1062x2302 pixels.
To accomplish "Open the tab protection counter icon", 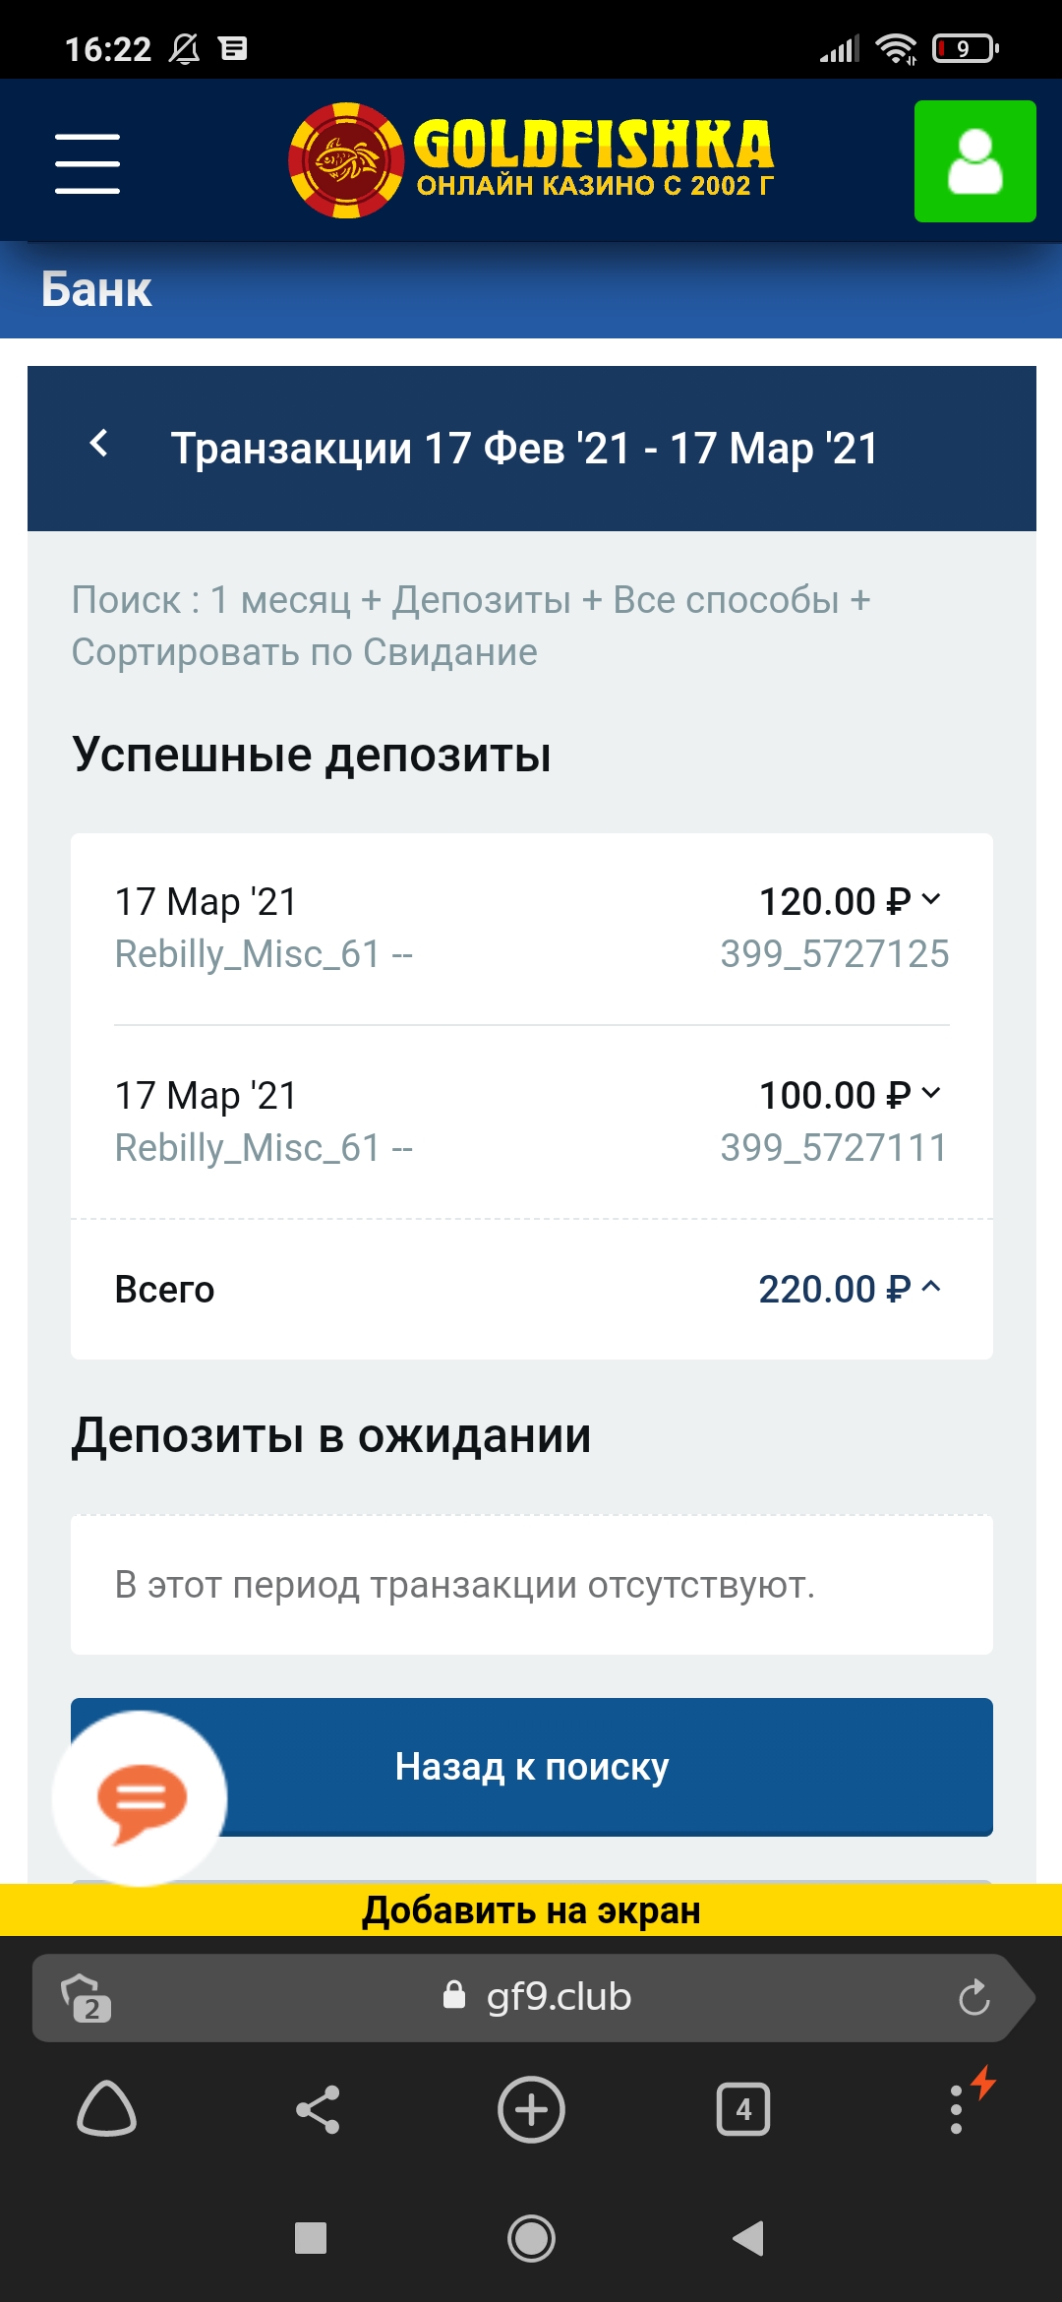I will pyautogui.click(x=86, y=1997).
